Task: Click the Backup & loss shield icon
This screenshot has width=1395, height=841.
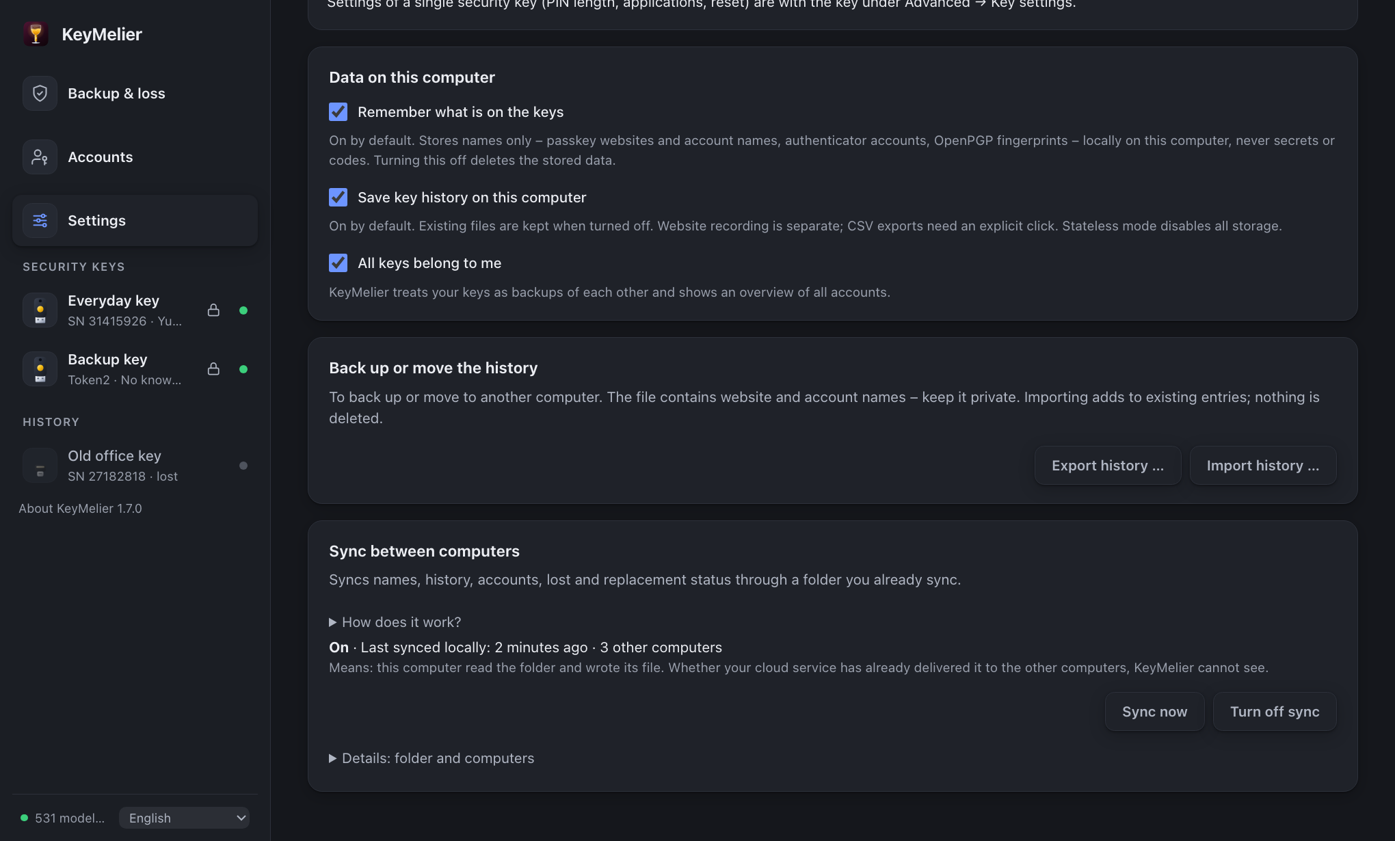Action: pyautogui.click(x=40, y=94)
